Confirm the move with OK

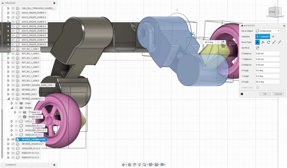[x=265, y=94]
